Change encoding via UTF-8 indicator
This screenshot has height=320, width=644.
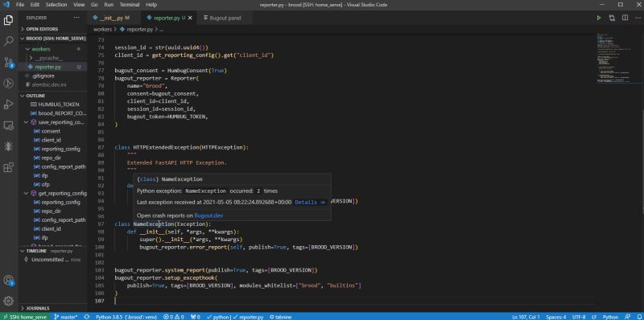(578, 317)
